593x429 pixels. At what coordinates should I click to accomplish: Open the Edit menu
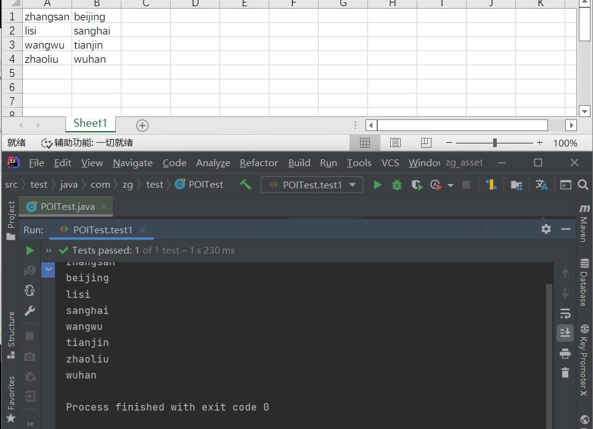[x=62, y=162]
